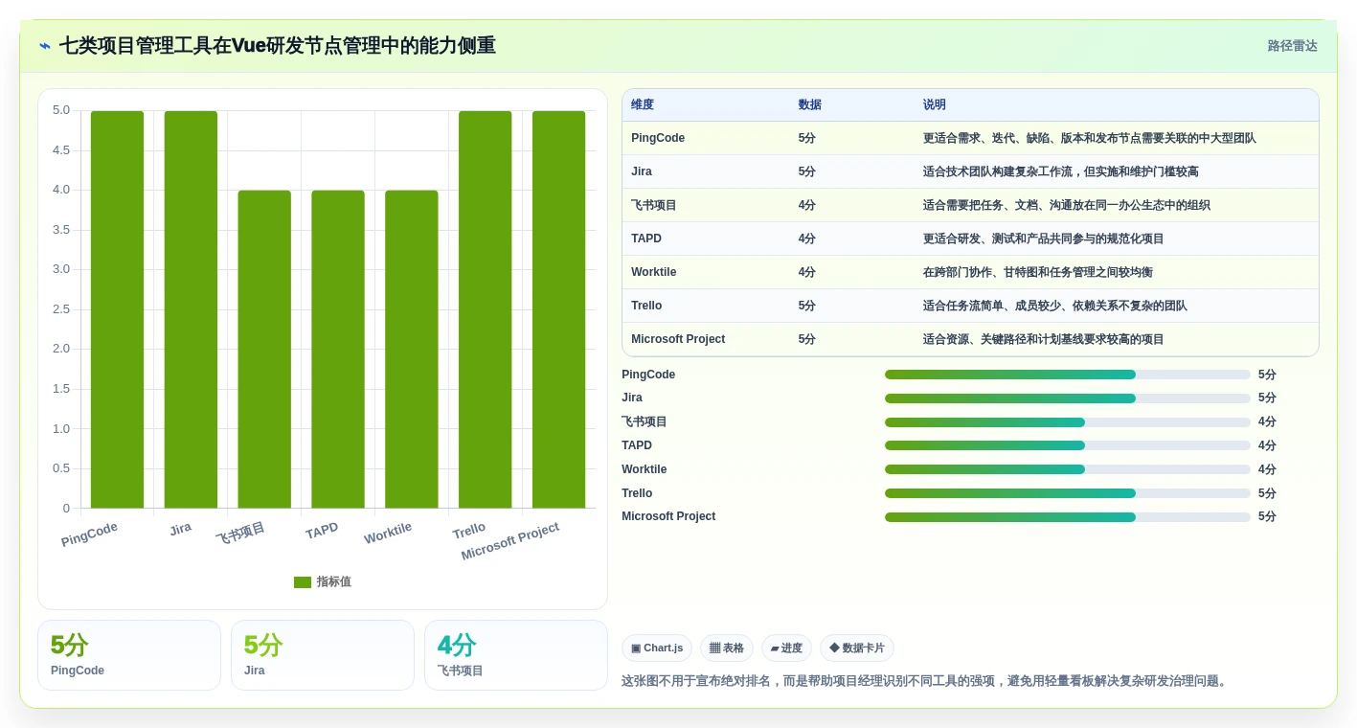Click the TAPD description about 规范化项目

(x=1044, y=239)
